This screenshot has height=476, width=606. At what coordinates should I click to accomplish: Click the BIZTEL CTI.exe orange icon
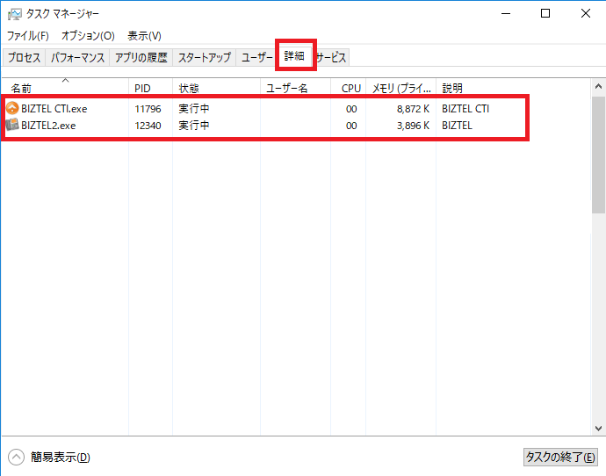tap(12, 108)
